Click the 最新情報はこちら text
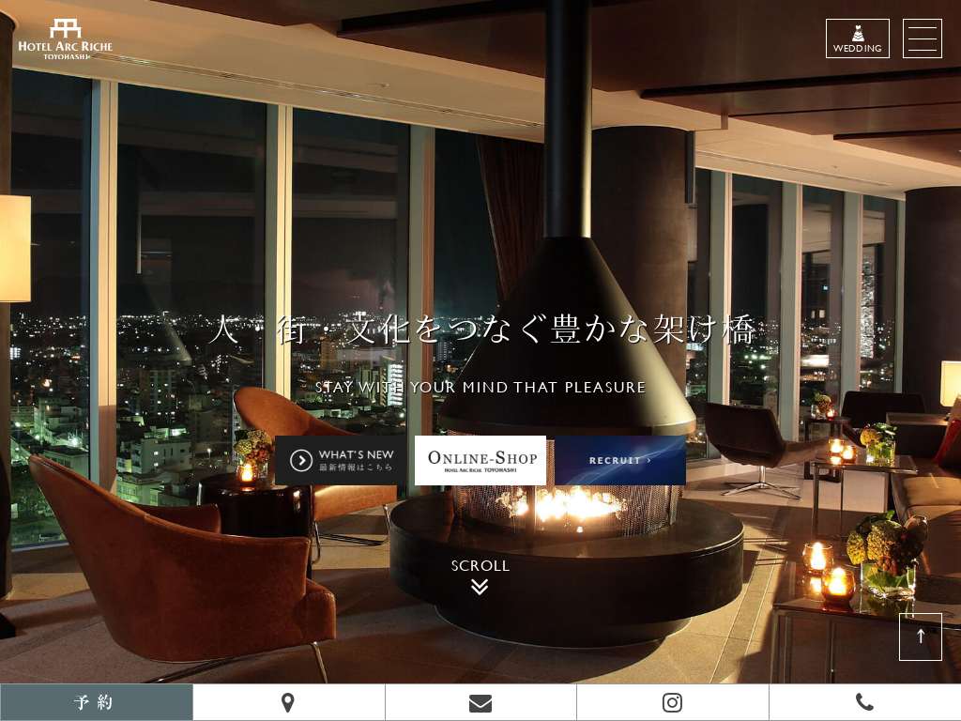 pos(356,467)
